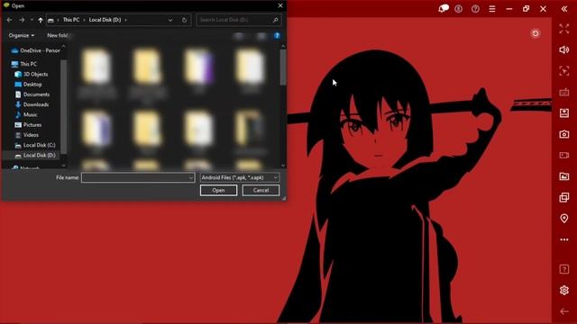Go back in the Open dialog
The image size is (577, 324).
pyautogui.click(x=10, y=20)
